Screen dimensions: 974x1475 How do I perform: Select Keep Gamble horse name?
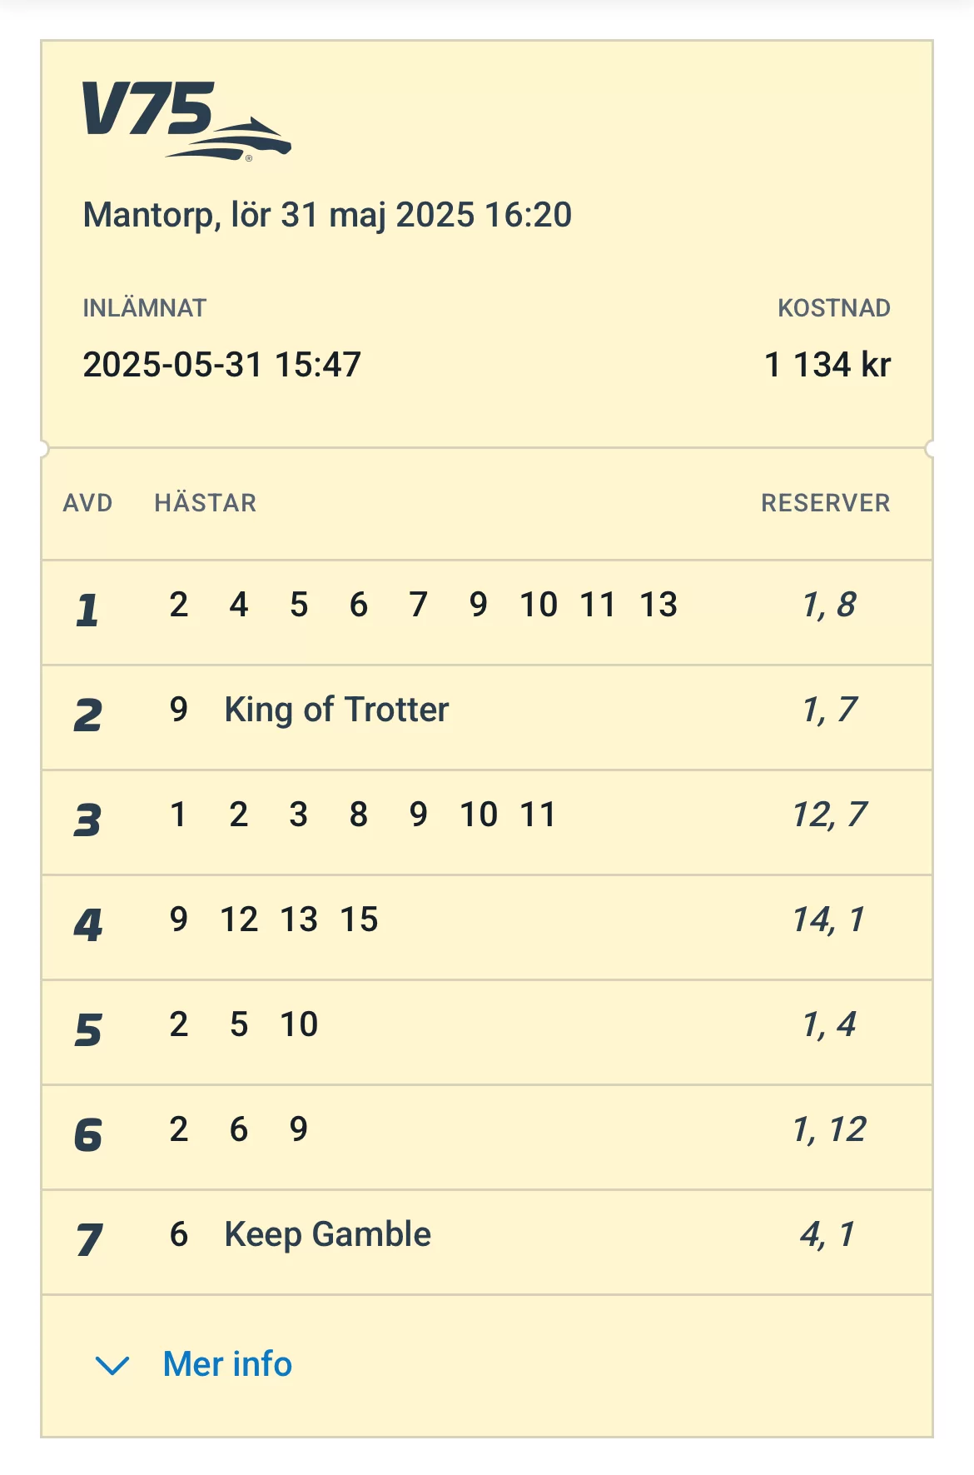(328, 1234)
